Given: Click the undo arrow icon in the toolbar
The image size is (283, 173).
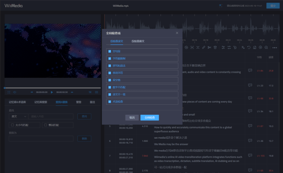Looking at the screenshot, I should [x=249, y=47].
